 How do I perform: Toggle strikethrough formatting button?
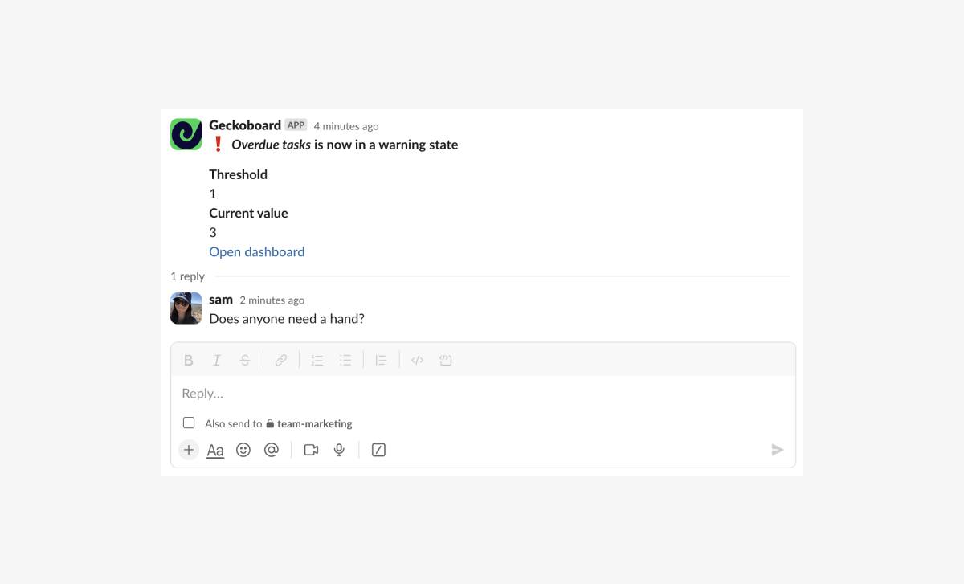tap(245, 361)
